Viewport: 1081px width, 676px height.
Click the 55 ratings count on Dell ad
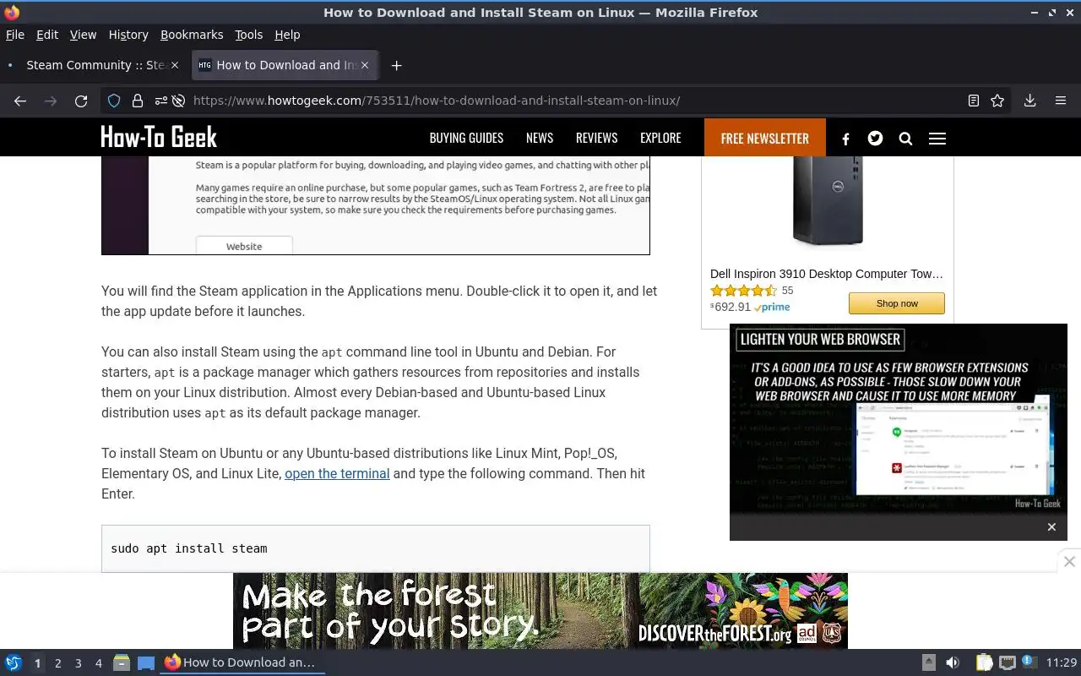click(x=787, y=290)
